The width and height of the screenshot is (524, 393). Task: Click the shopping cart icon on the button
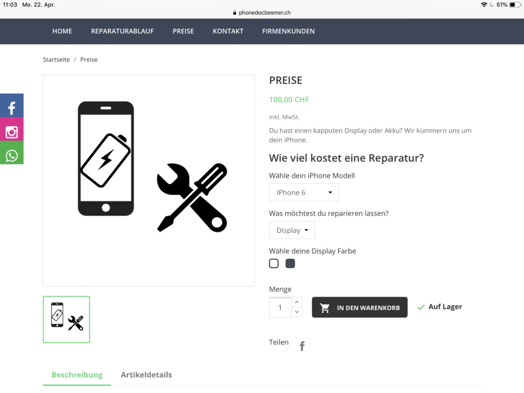(x=325, y=308)
